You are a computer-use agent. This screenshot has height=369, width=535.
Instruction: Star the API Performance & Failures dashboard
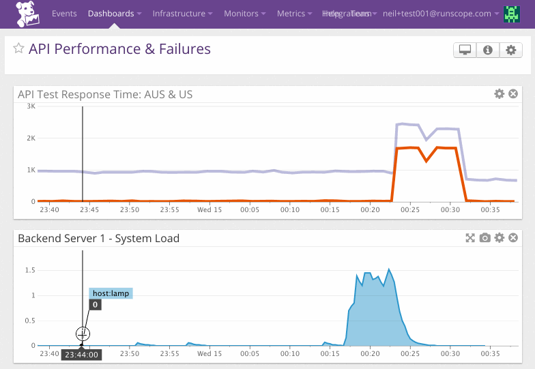19,48
